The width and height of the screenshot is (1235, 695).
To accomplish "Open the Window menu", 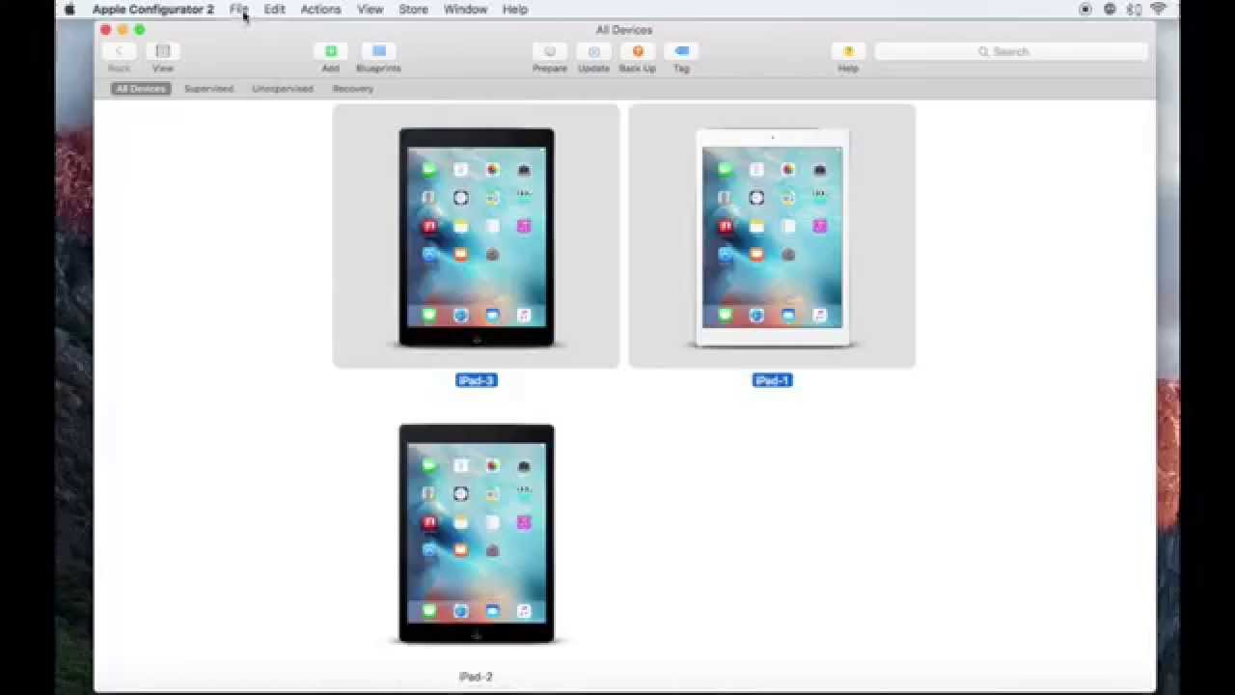I will [x=465, y=10].
